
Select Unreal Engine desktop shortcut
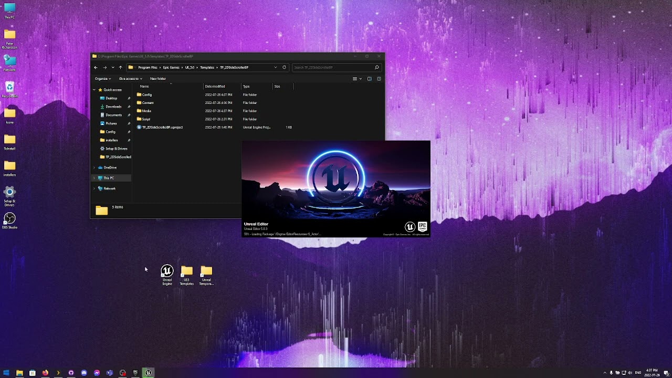tap(167, 275)
